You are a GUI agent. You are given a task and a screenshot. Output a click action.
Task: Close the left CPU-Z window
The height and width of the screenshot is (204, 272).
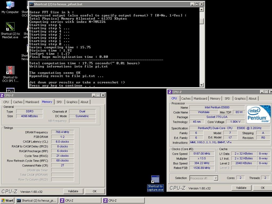pos(103,95)
